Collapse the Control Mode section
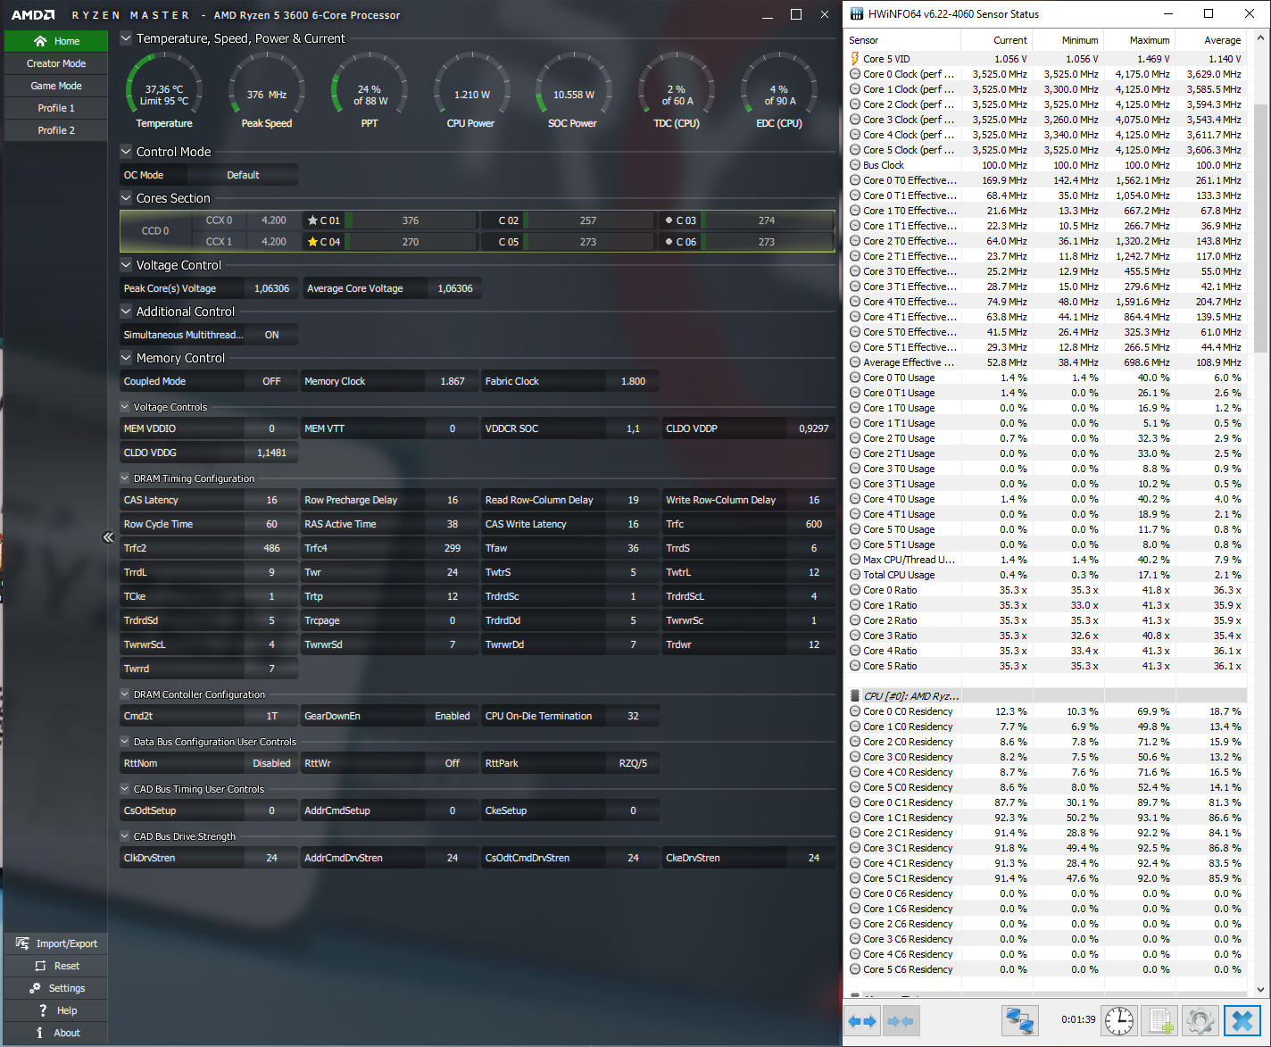1271x1047 pixels. (126, 152)
